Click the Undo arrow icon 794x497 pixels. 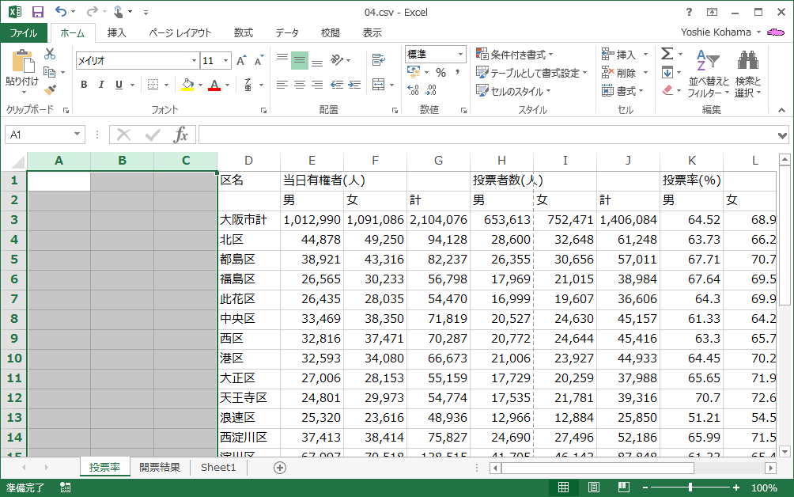[x=61, y=11]
